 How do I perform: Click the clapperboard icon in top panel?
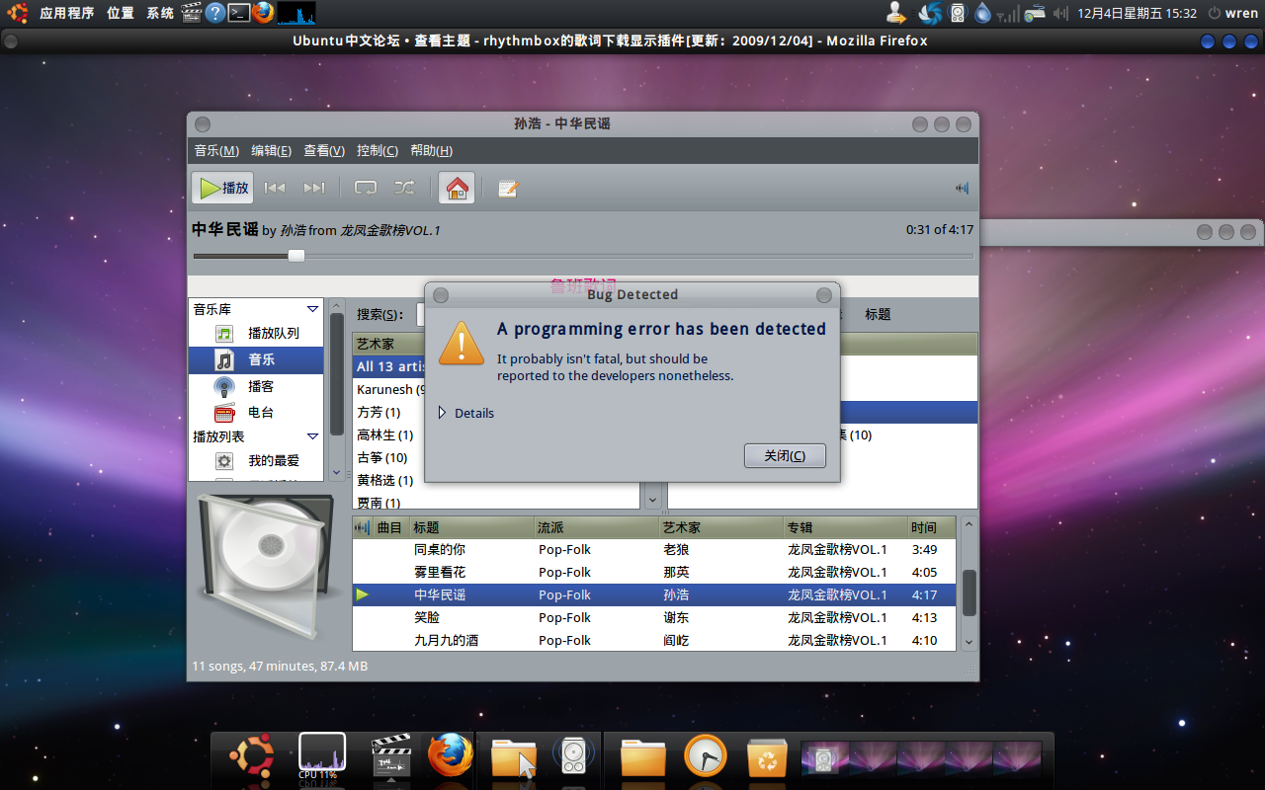[x=192, y=13]
